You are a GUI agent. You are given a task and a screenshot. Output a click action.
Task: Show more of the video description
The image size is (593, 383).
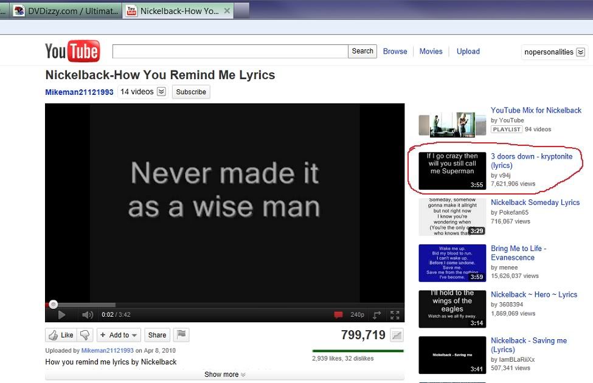click(224, 374)
